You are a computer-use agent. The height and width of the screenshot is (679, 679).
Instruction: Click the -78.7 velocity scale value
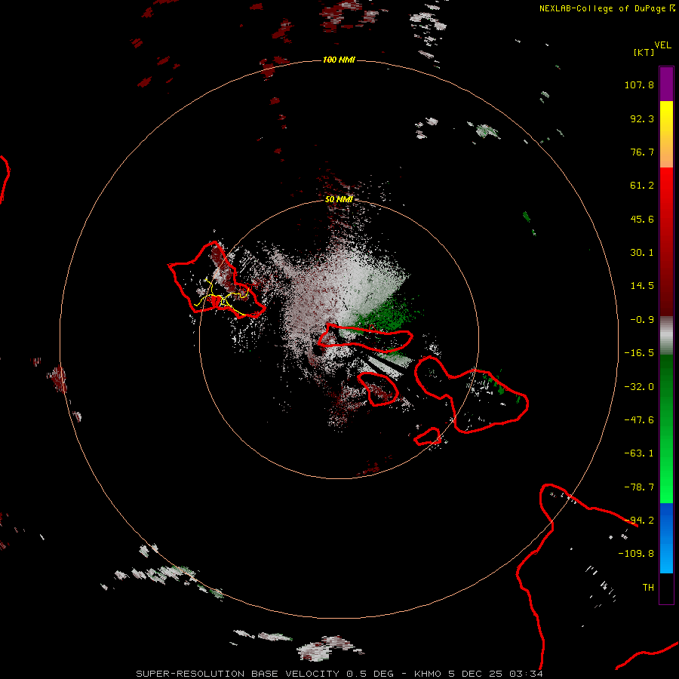(639, 487)
